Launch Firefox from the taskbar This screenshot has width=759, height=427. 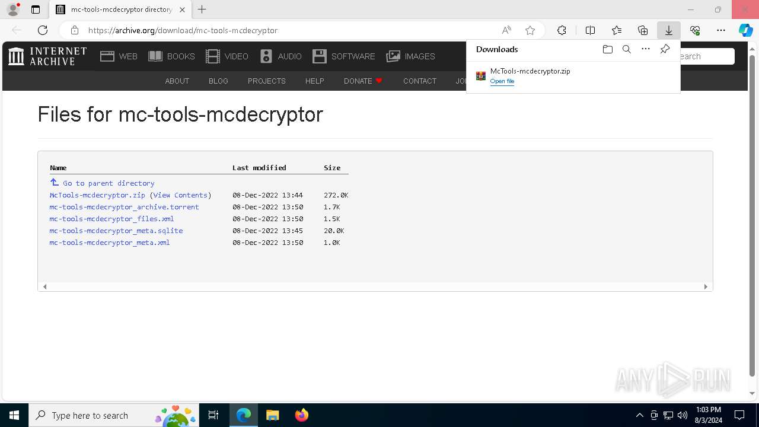click(x=301, y=415)
